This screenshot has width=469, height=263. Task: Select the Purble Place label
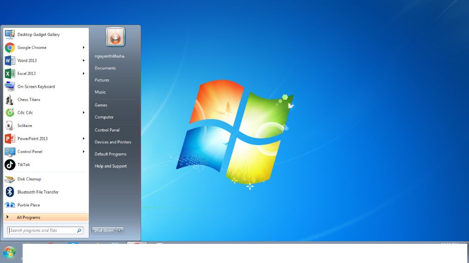[28, 205]
